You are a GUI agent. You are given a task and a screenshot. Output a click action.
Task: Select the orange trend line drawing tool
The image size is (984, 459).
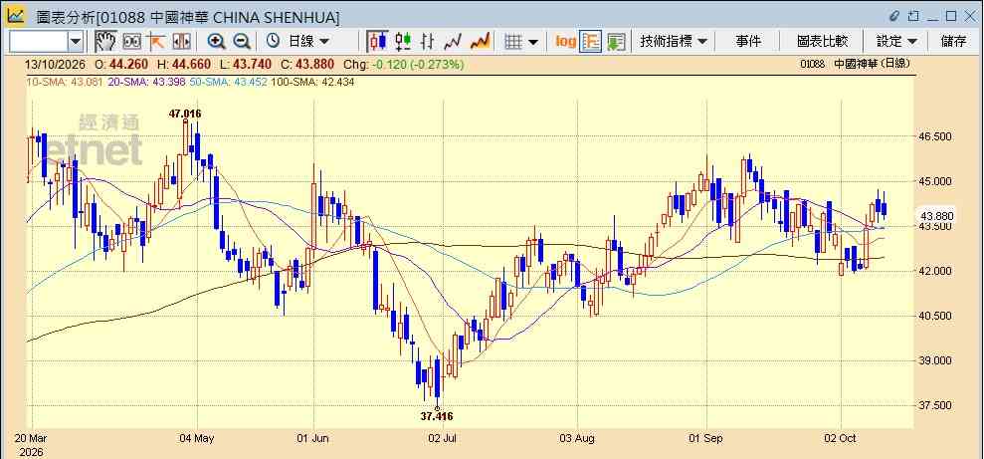click(156, 42)
